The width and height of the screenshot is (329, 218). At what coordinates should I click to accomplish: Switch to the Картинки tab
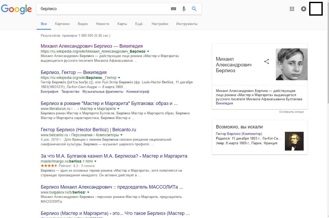[62, 24]
